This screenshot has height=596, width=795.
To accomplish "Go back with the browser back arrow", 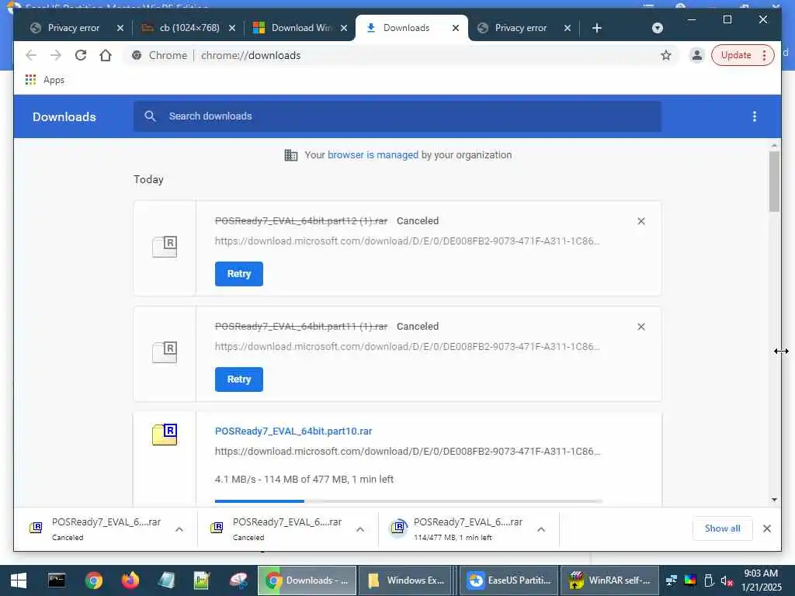I will click(31, 55).
